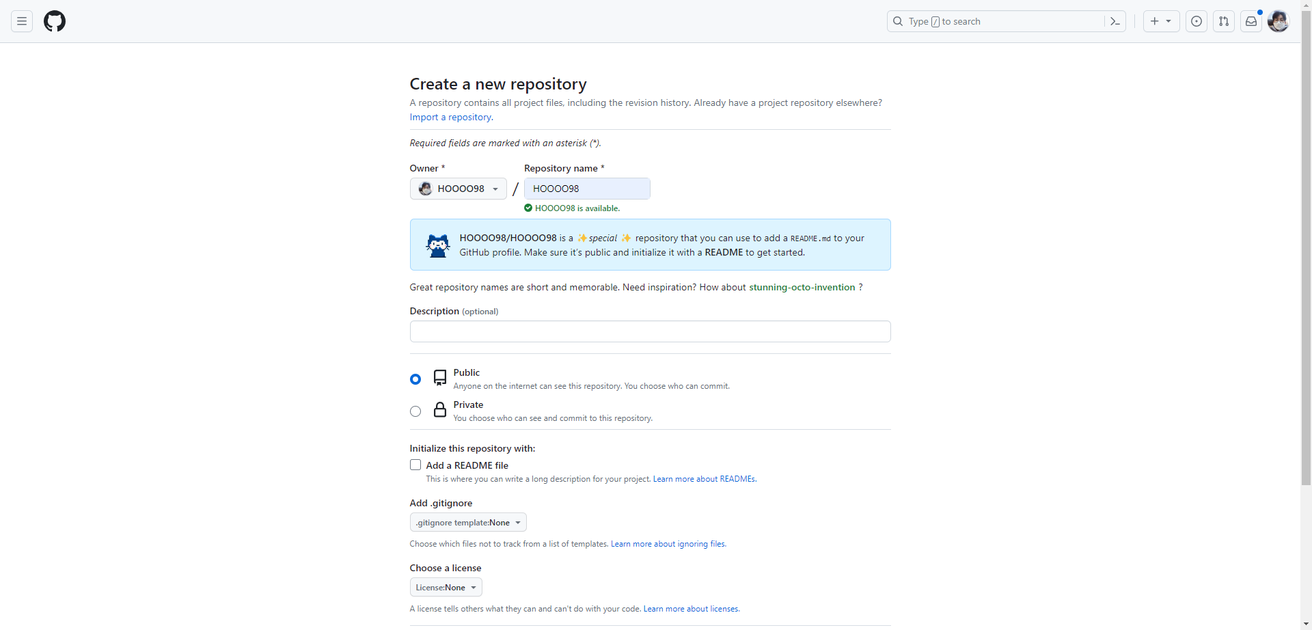Click the 'Choose a license' label

(446, 568)
